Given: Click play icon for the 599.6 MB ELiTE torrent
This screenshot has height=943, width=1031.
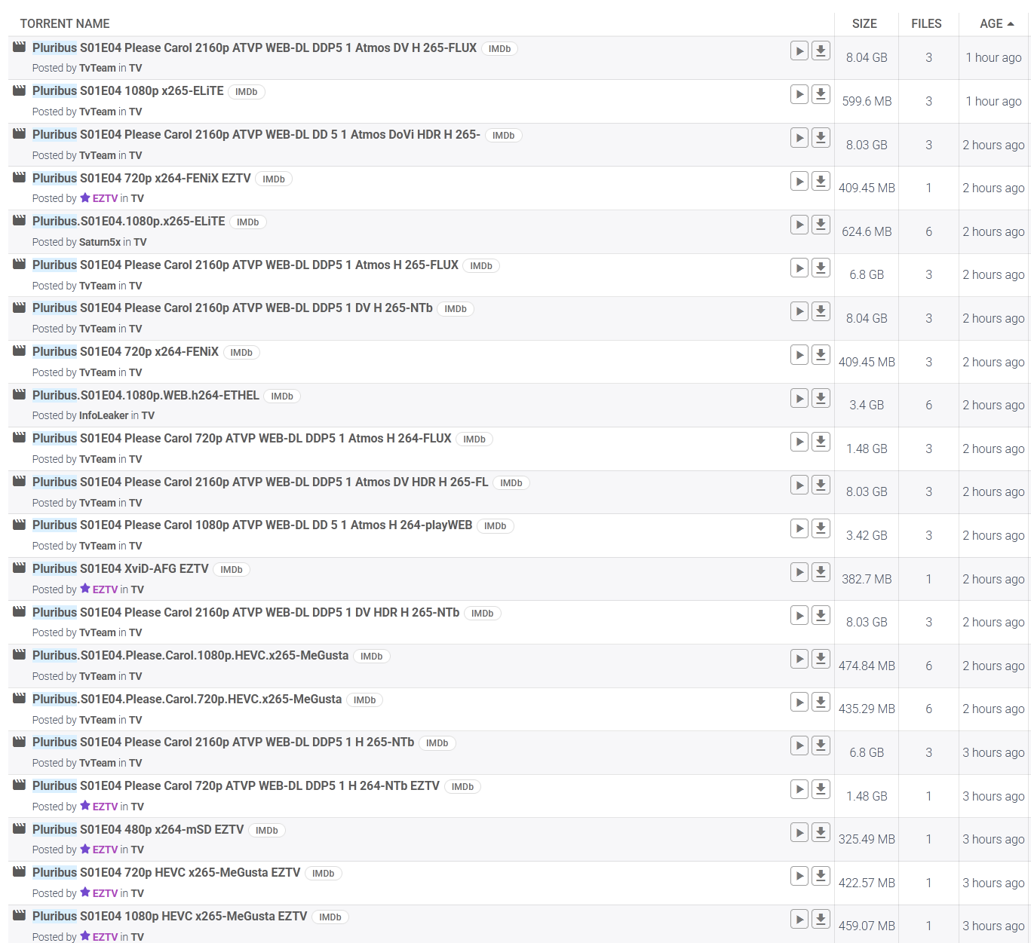Looking at the screenshot, I should point(799,94).
